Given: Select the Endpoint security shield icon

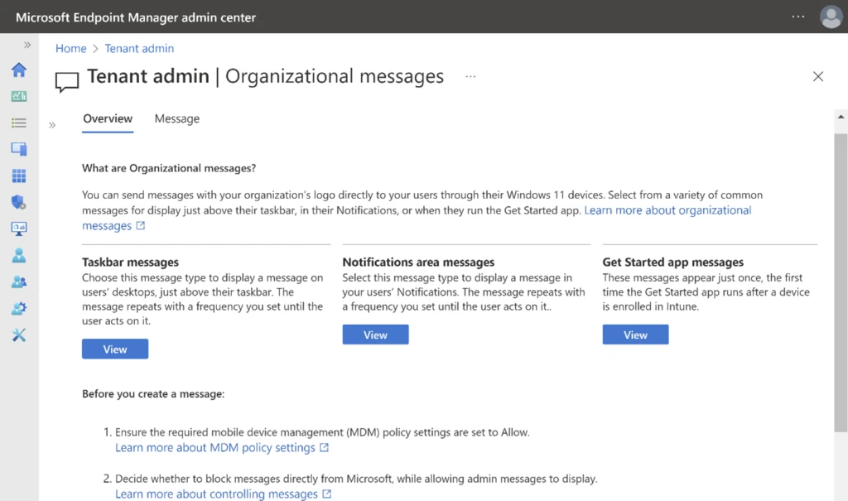Looking at the screenshot, I should 18,202.
